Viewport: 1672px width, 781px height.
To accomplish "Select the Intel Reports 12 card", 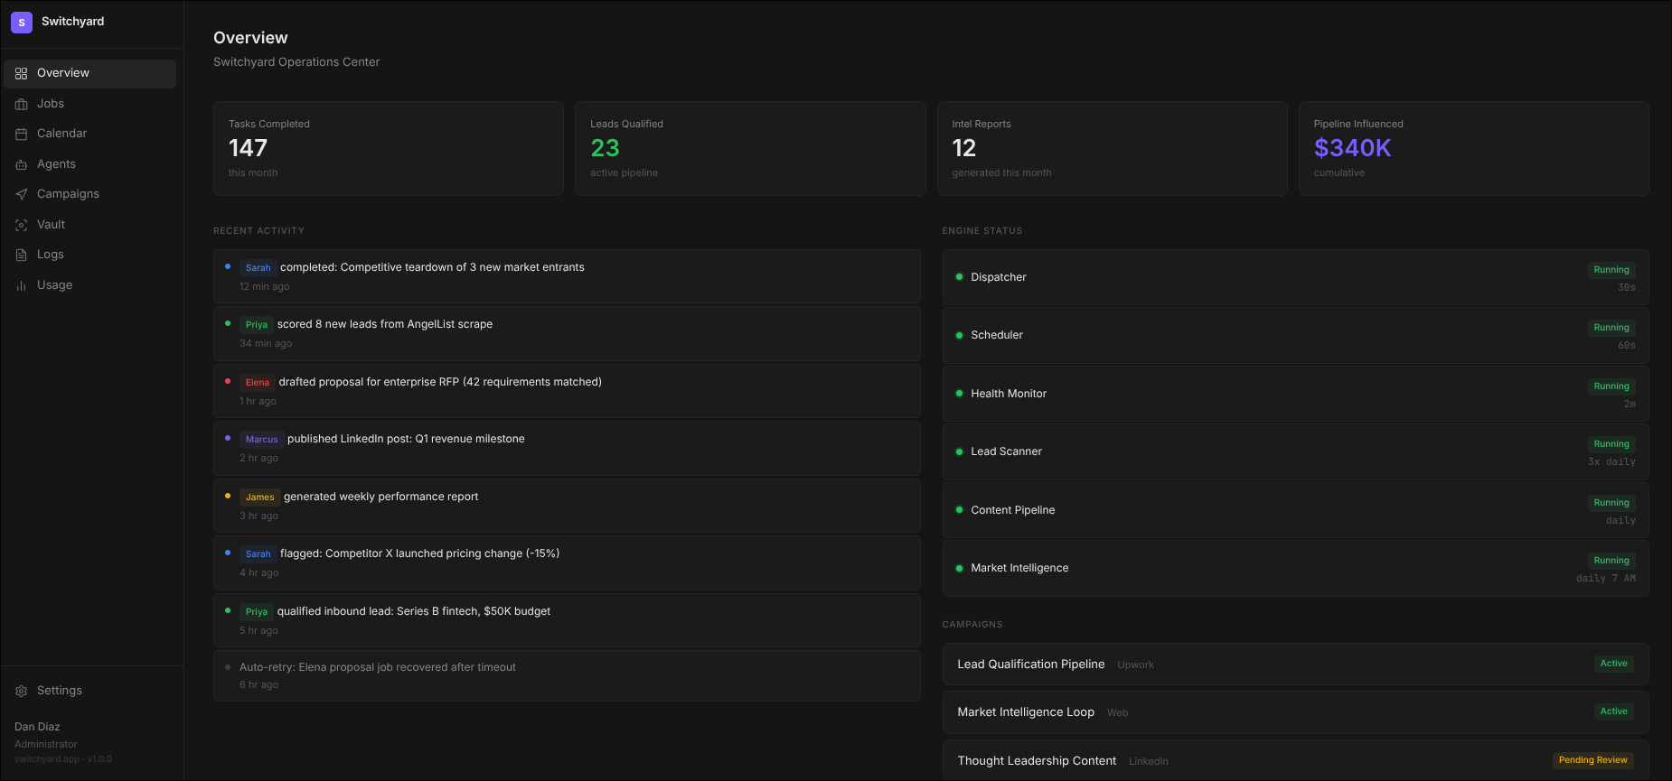I will click(1113, 148).
